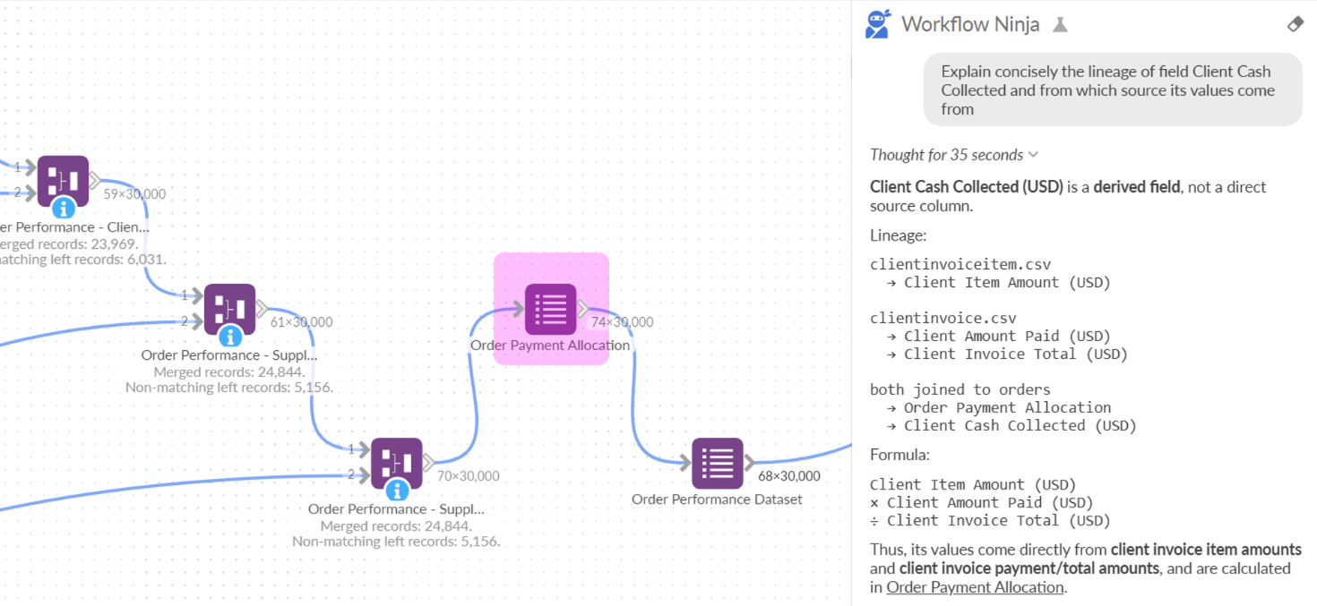Select the join node with 59×30,000 output
Viewport: 1317px width, 606px height.
[63, 181]
